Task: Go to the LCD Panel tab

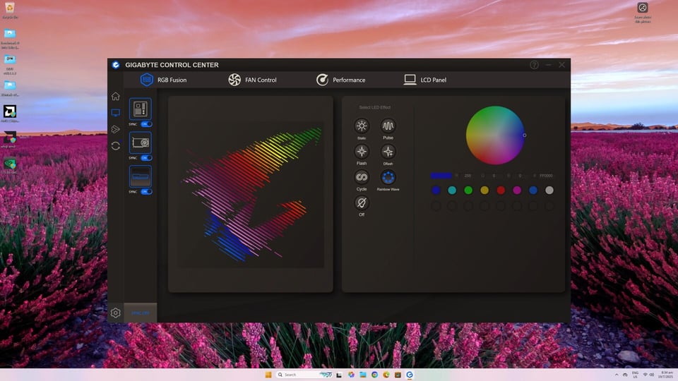Action: pos(425,80)
